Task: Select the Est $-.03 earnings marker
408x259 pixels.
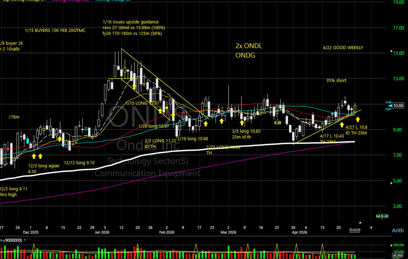Action: (x=382, y=216)
